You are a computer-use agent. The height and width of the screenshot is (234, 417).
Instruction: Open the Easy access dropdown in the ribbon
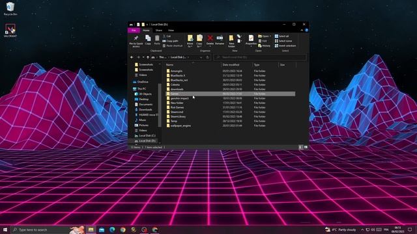click(239, 41)
